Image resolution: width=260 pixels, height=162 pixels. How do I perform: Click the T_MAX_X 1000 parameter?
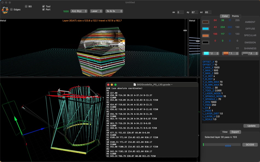click(211, 67)
